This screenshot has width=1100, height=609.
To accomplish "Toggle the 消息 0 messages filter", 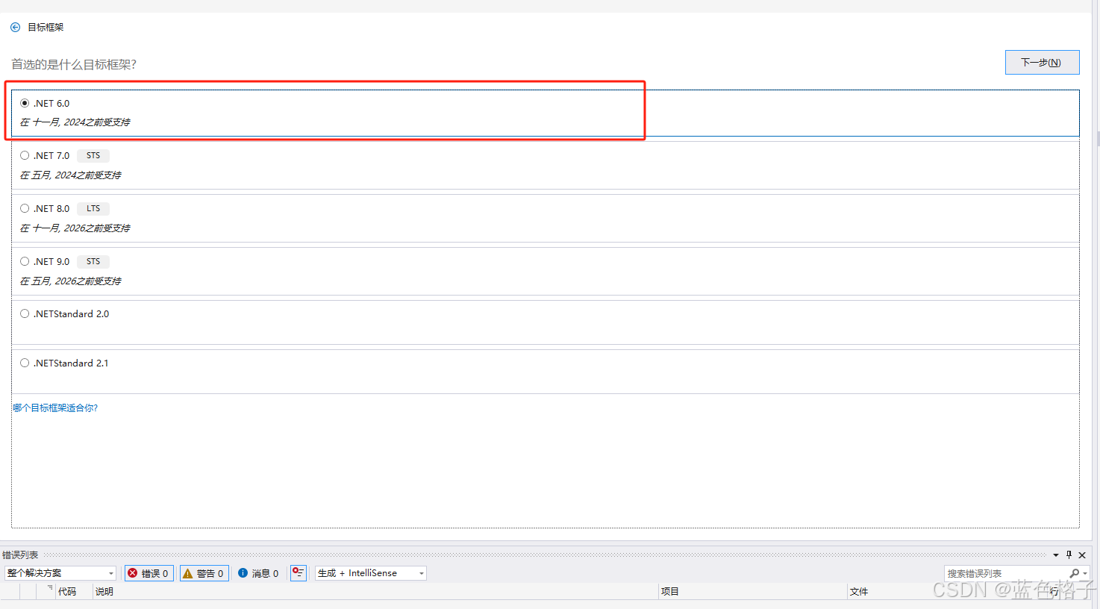I will (258, 573).
